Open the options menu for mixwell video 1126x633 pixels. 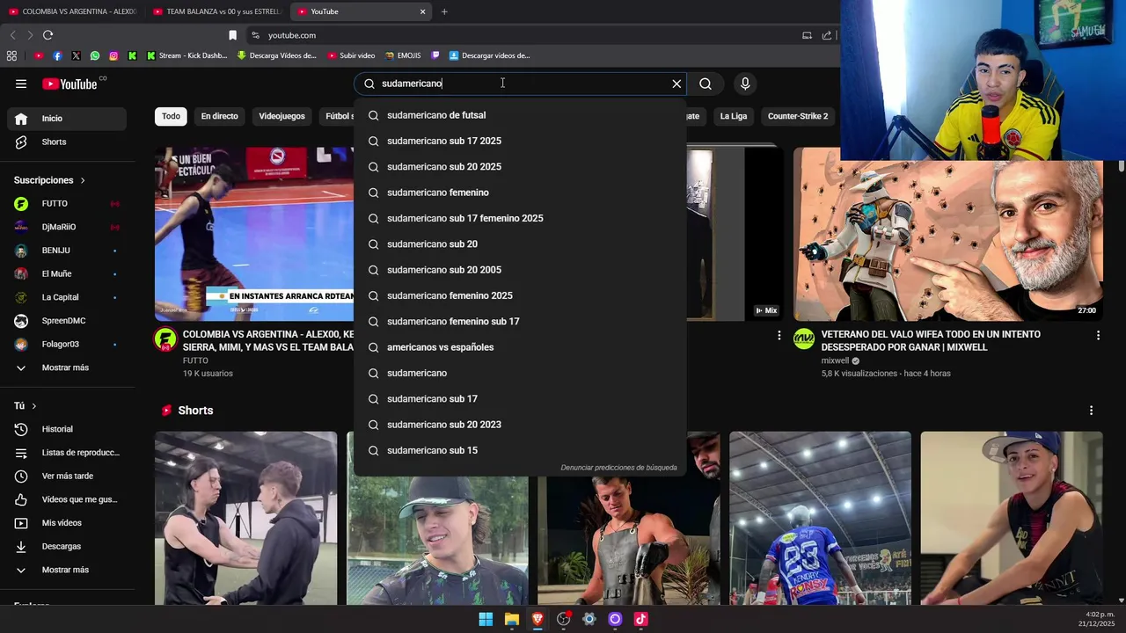coord(1098,335)
